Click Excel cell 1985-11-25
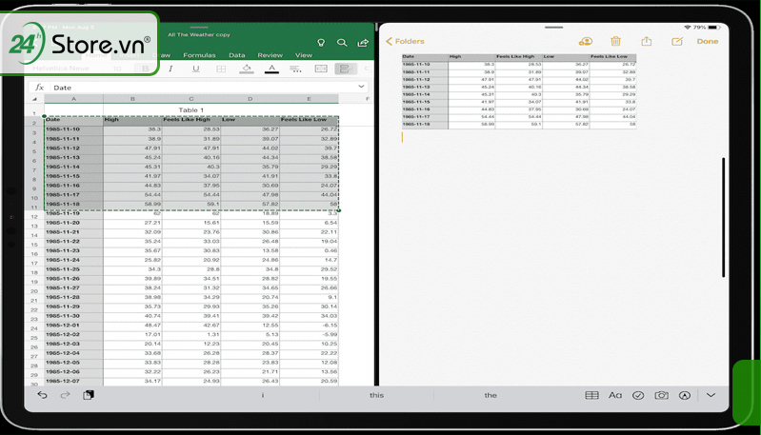The image size is (761, 435). [73, 269]
